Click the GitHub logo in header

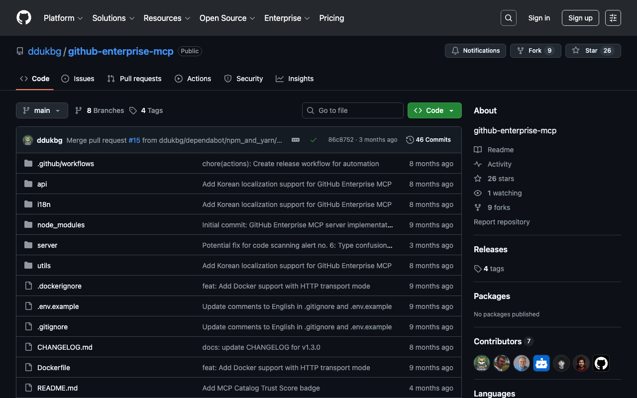click(x=24, y=18)
